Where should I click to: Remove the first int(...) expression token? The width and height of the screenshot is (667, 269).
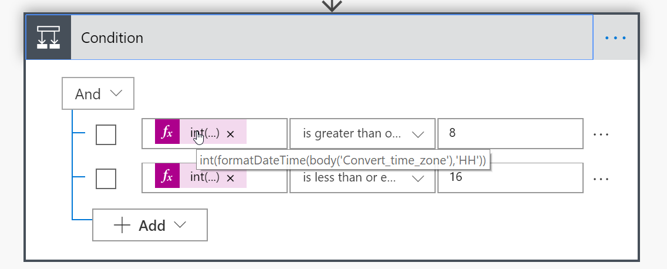[231, 134]
